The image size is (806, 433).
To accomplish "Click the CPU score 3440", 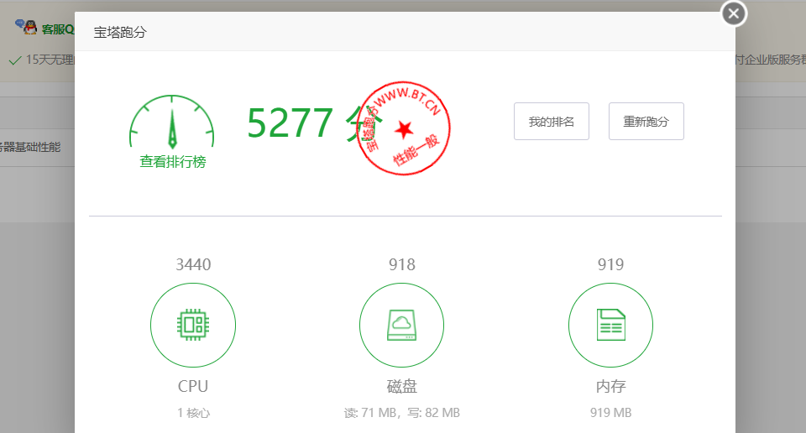I will pos(193,264).
